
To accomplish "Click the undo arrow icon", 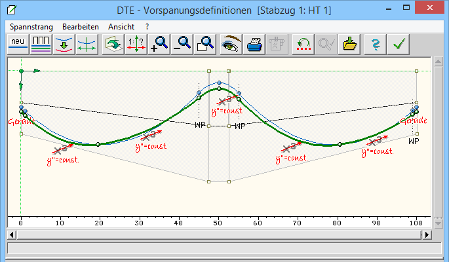I will click(x=303, y=44).
